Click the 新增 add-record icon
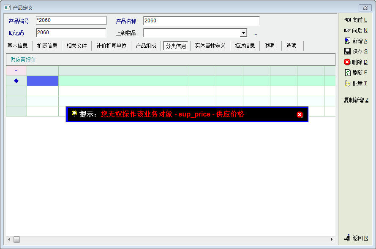The height and width of the screenshot is (249, 376). 347,41
